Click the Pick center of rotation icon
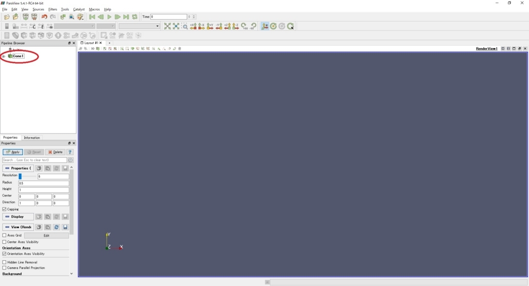The image size is (529, 286). point(290,26)
